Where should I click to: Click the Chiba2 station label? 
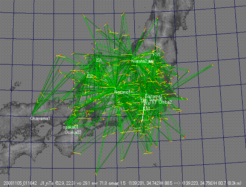coord(165,102)
